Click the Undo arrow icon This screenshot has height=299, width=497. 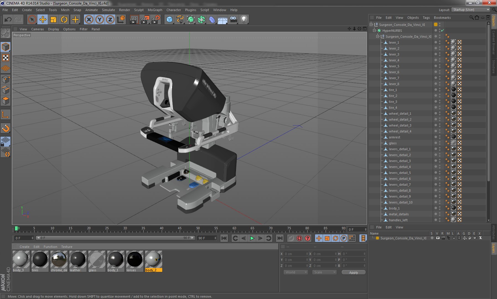click(x=8, y=19)
